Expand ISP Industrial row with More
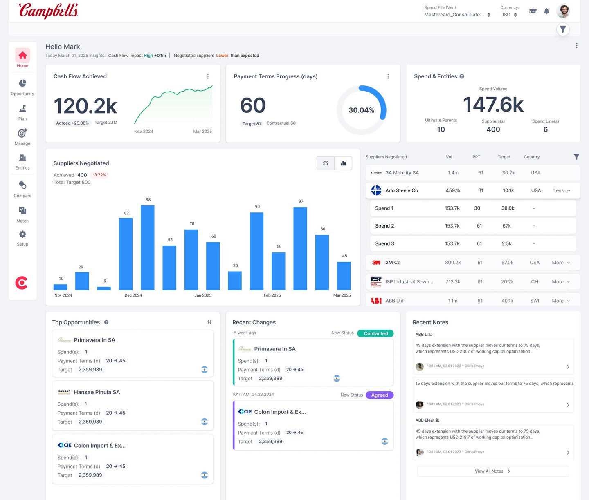Screen dimensions: 589x500 [561, 282]
